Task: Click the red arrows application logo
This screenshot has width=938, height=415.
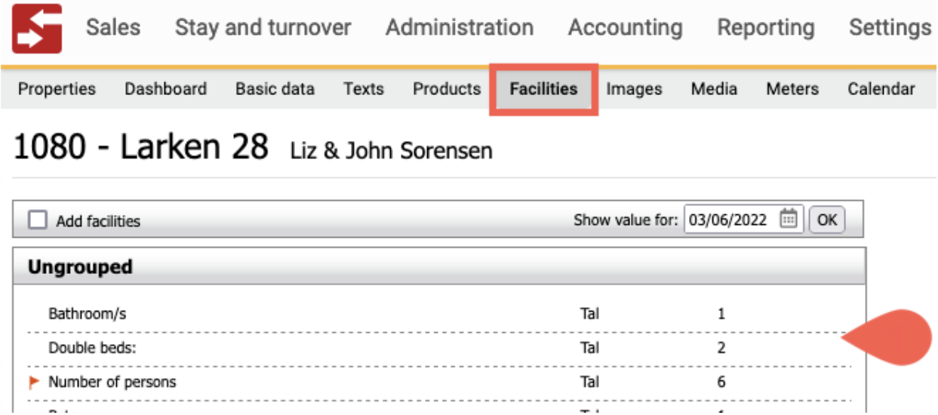Action: (x=37, y=28)
